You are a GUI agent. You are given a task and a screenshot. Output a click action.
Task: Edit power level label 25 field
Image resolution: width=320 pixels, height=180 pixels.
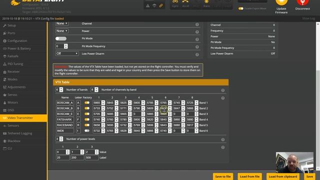pyautogui.click(x=63, y=157)
